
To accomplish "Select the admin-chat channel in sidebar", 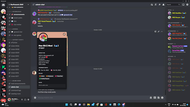I will pos(19,87).
